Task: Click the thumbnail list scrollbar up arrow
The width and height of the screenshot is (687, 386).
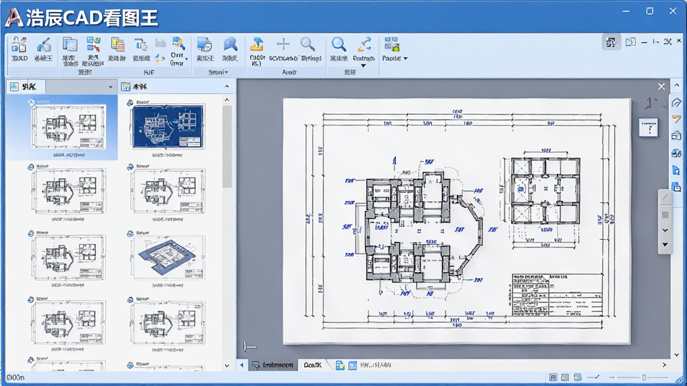Action: coord(227,101)
